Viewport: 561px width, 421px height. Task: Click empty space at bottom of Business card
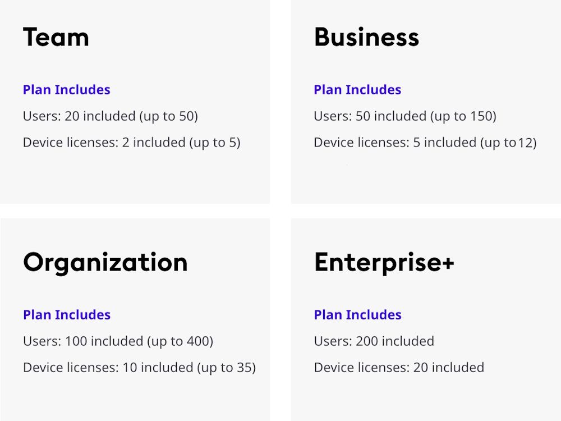425,180
